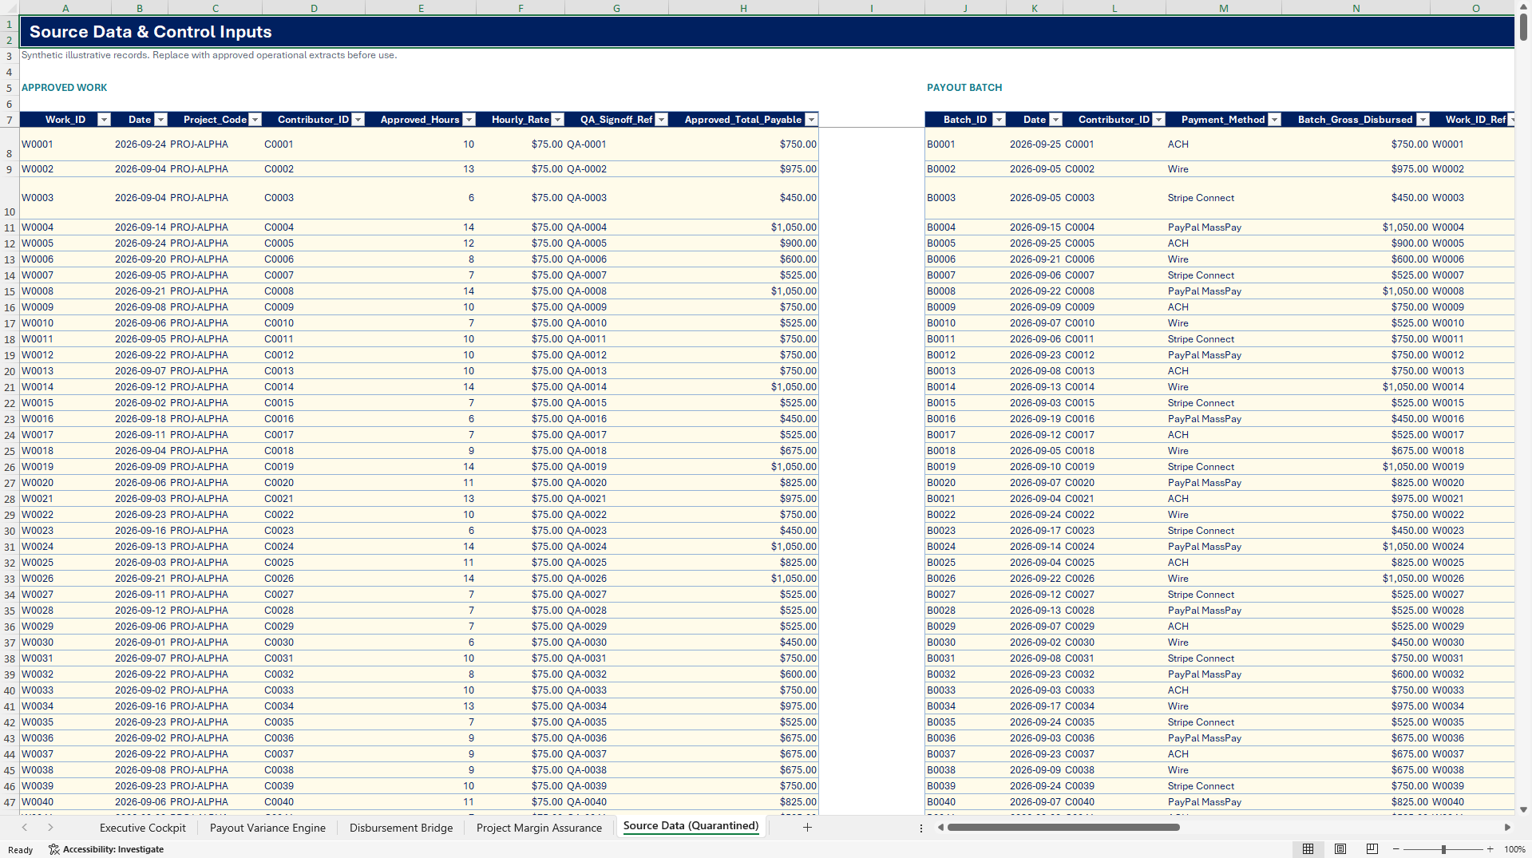Select column A header

[65, 8]
